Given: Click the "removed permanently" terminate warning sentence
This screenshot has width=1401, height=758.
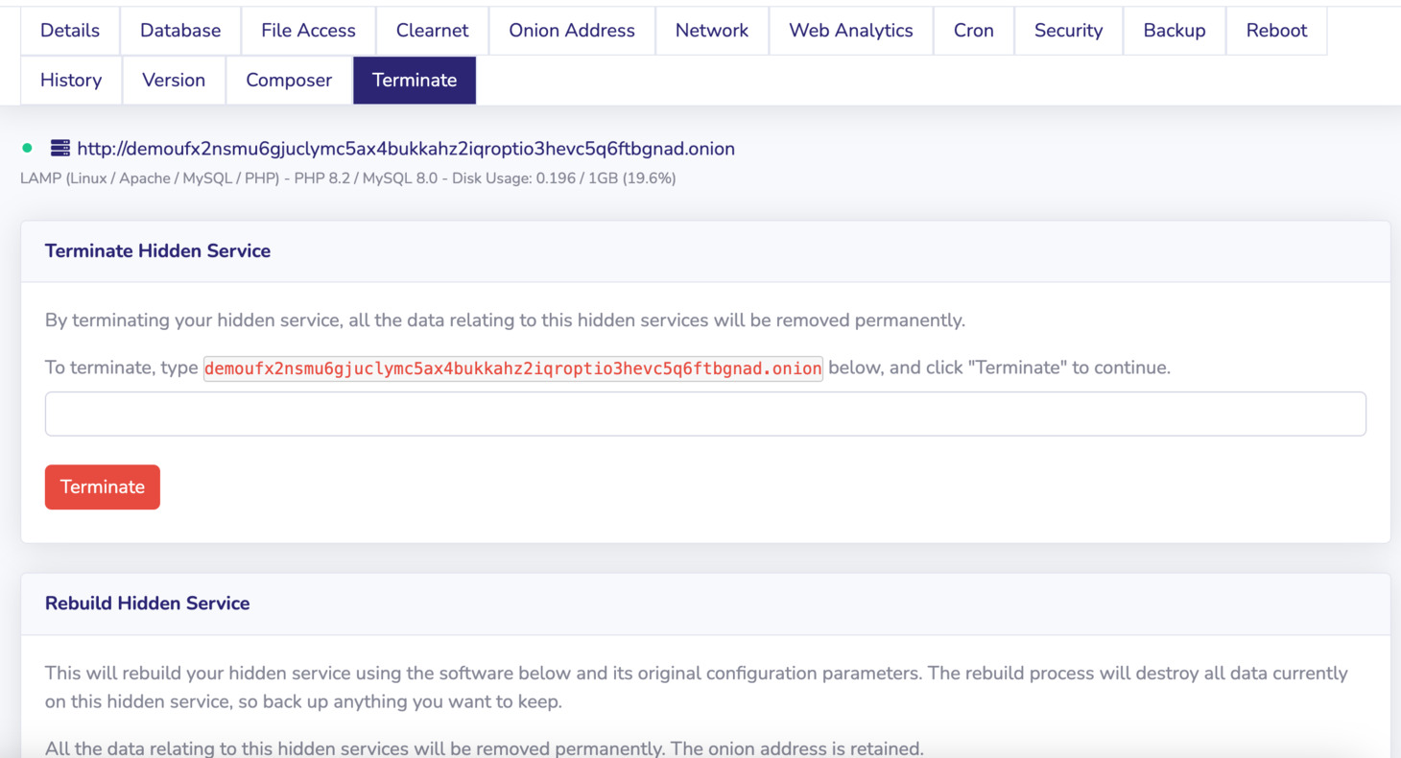Looking at the screenshot, I should click(x=505, y=320).
